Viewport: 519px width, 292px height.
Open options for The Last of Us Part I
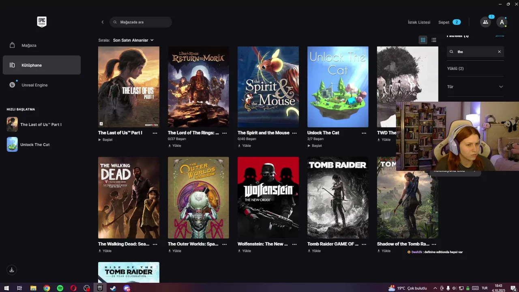tap(155, 133)
